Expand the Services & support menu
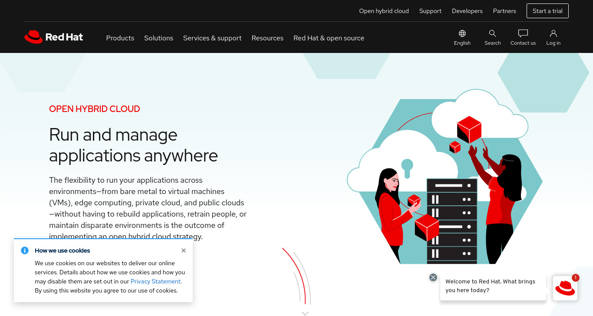Image resolution: width=593 pixels, height=316 pixels. click(x=212, y=38)
